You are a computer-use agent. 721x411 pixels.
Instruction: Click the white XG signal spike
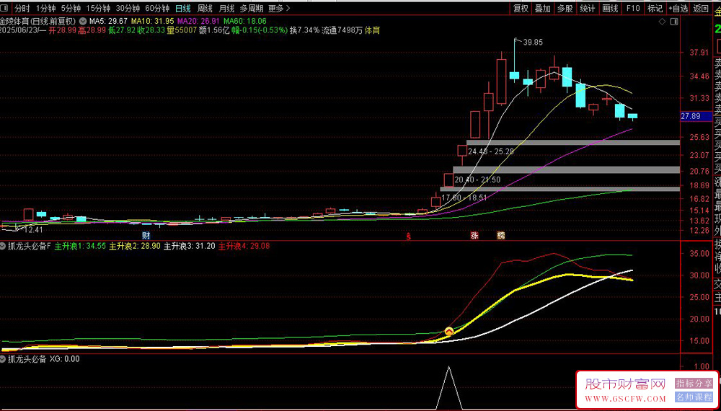(x=448, y=387)
